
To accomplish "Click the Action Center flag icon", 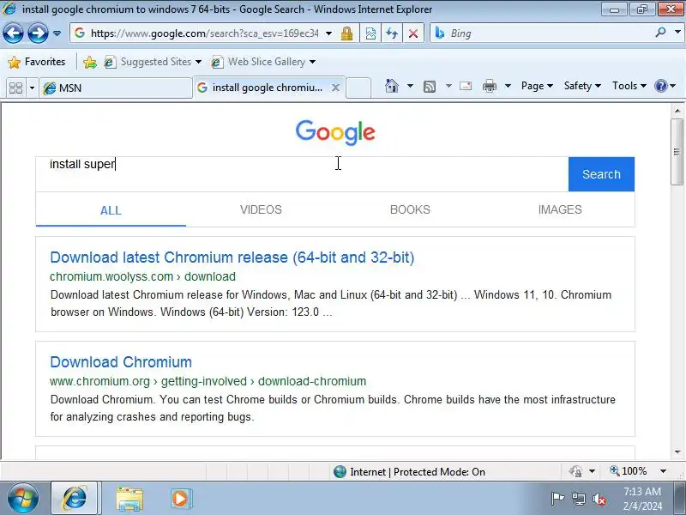I will pyautogui.click(x=557, y=499).
